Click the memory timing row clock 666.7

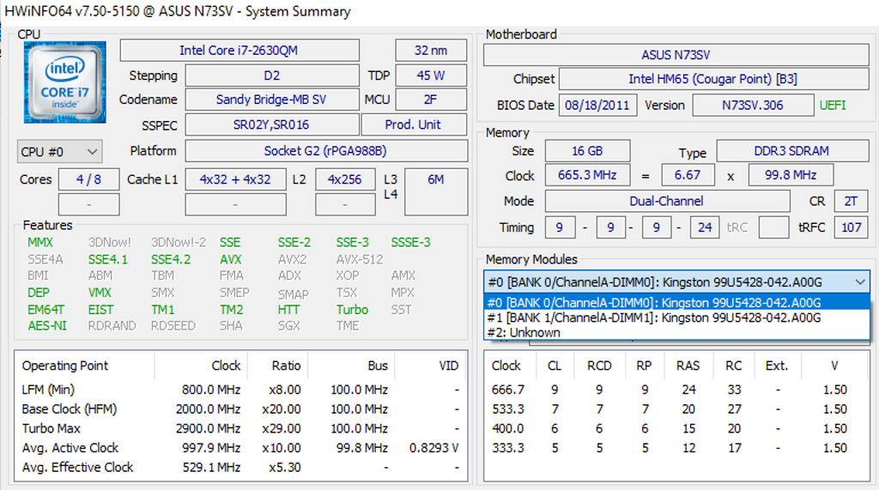(508, 390)
